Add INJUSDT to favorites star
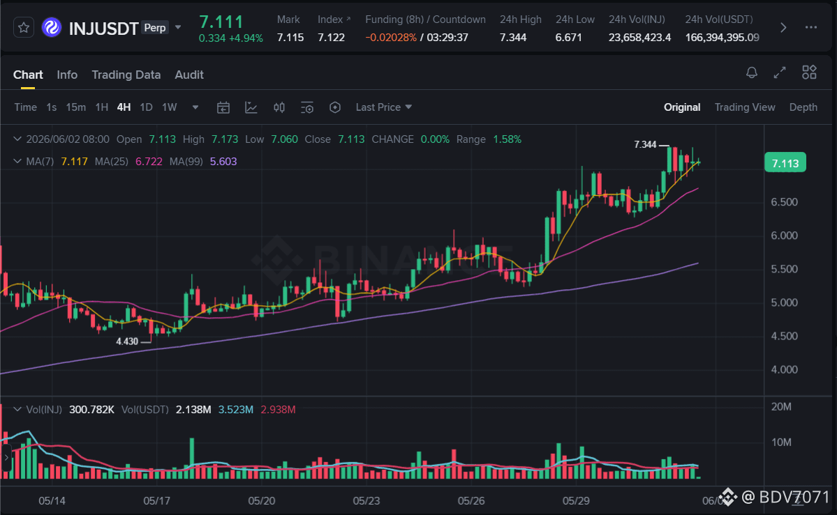The width and height of the screenshot is (837, 515). coord(24,27)
